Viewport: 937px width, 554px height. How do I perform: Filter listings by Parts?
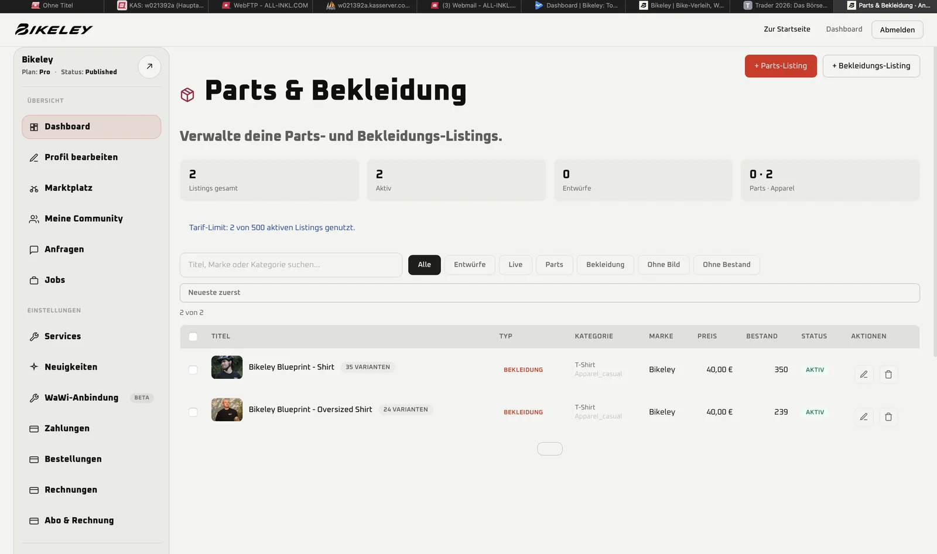point(554,265)
